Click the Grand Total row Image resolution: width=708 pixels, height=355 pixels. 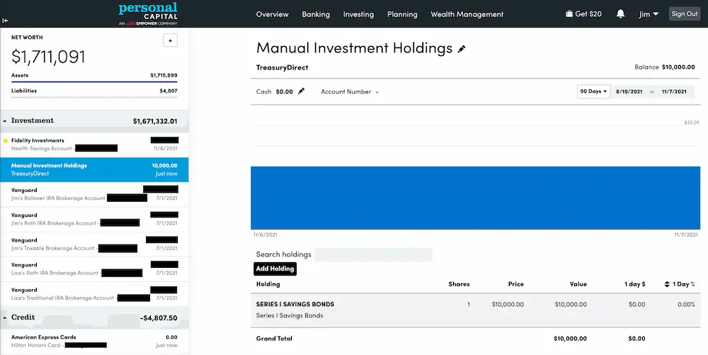tap(476, 338)
